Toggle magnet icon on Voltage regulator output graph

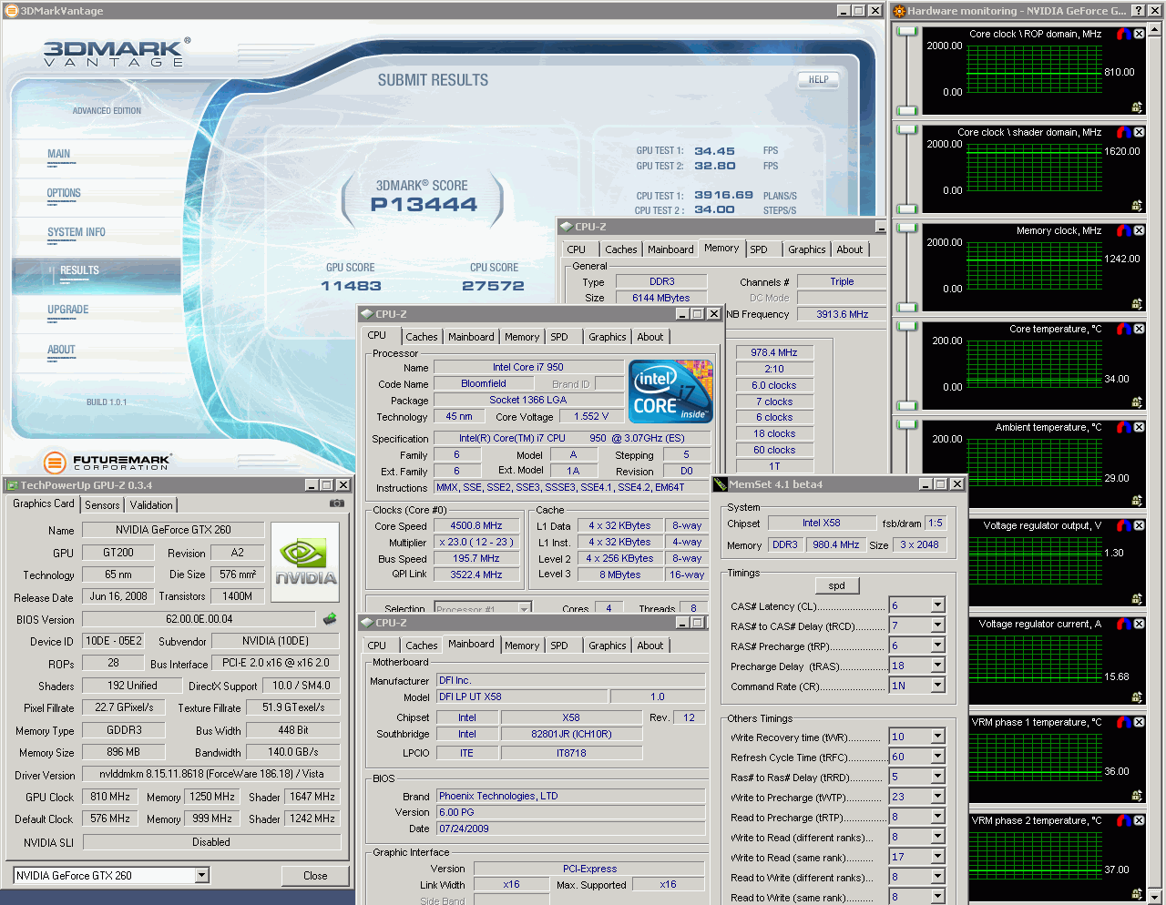coord(1123,525)
